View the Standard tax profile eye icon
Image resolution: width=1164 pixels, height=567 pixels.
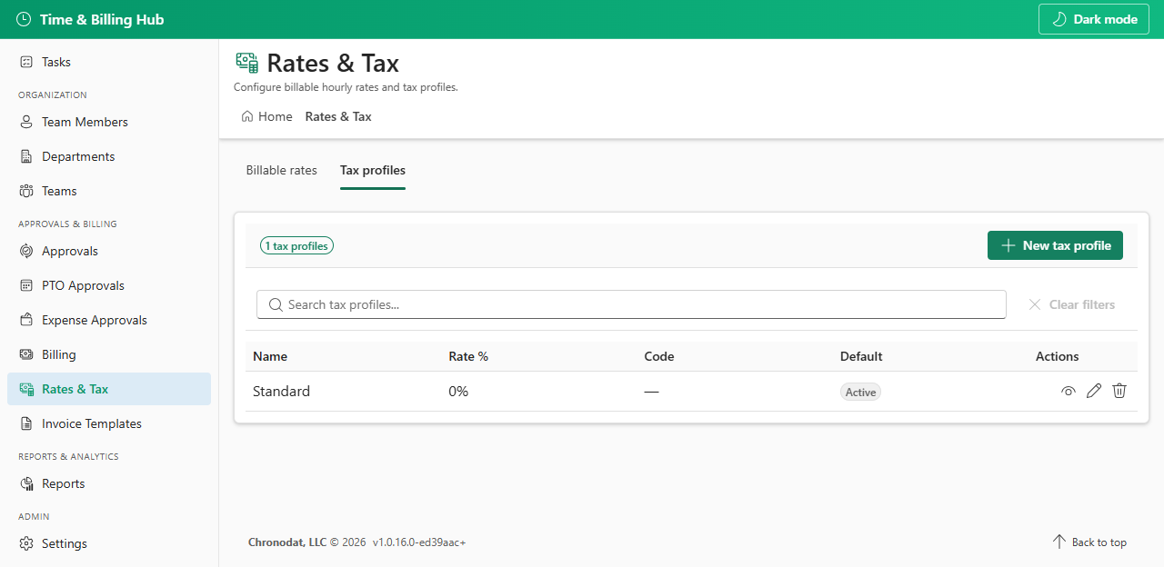click(x=1069, y=391)
